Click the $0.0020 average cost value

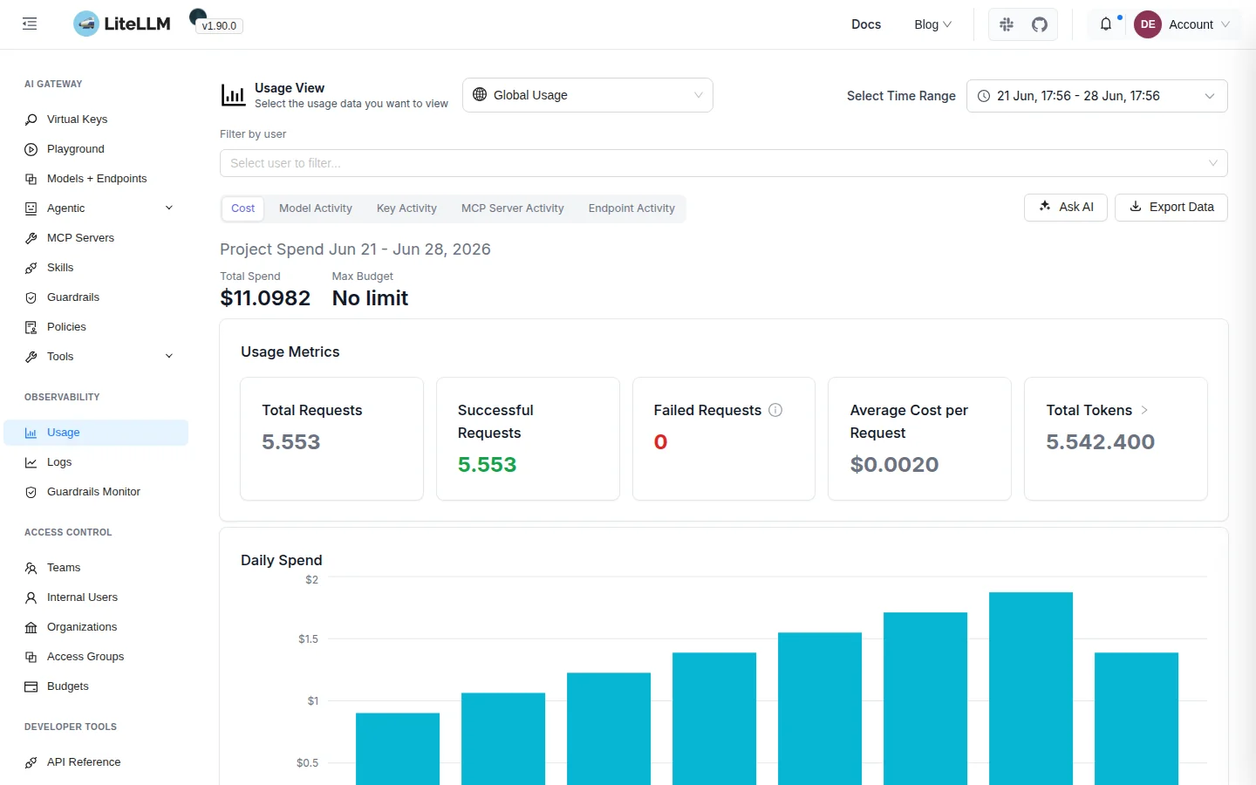point(895,465)
